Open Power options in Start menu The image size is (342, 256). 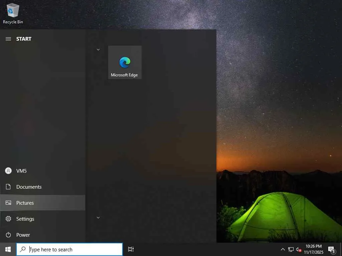(x=43, y=235)
